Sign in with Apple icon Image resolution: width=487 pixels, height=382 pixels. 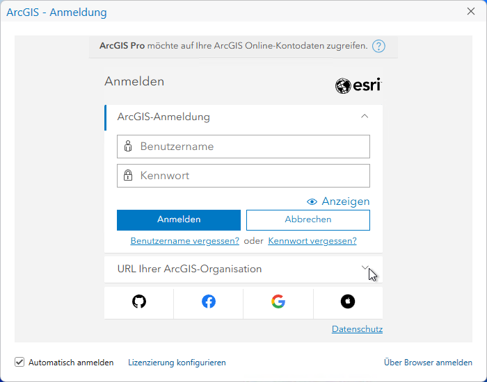point(348,301)
